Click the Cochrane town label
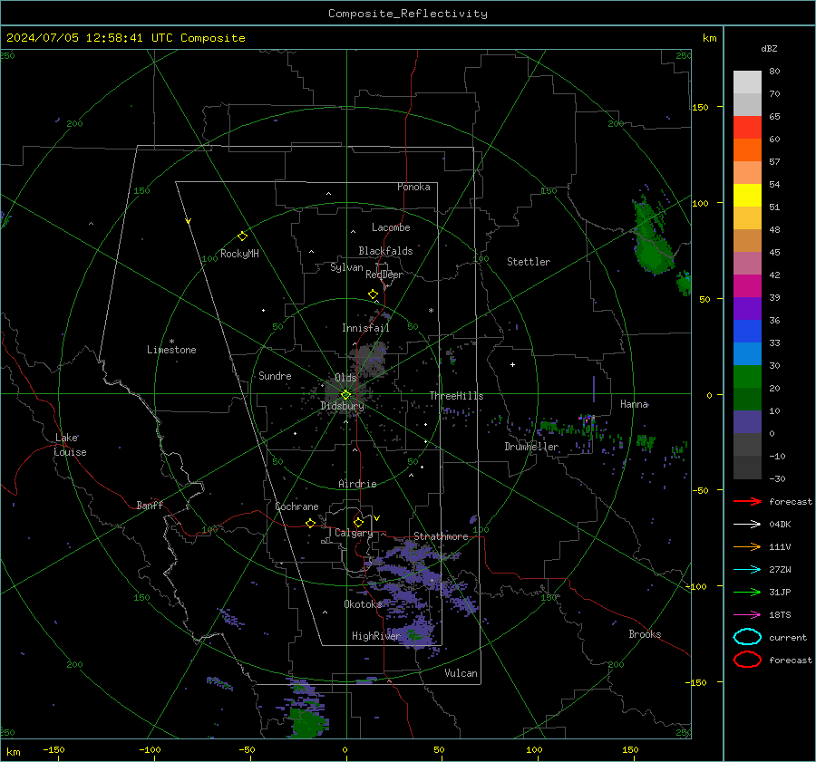Viewport: 816px width, 762px height. [x=296, y=506]
